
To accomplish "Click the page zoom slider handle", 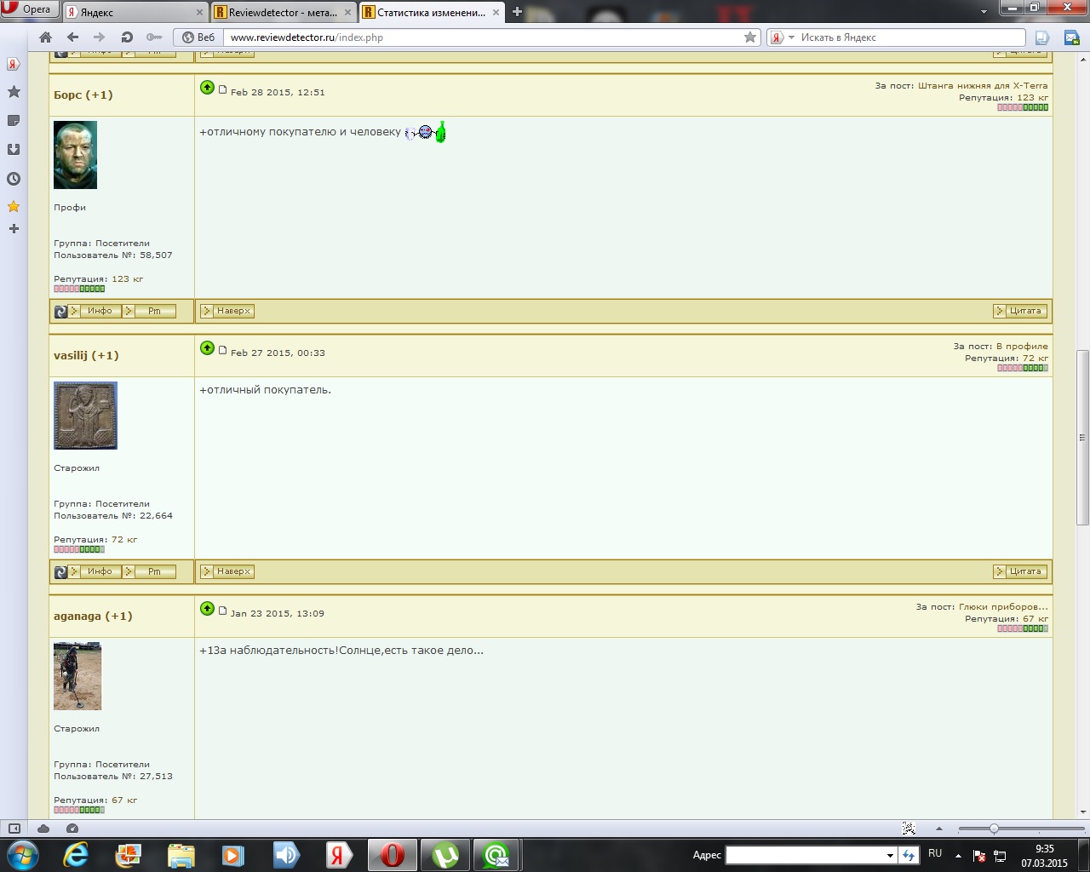I will tap(994, 829).
